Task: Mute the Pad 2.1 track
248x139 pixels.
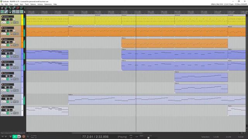Action: [2, 79]
